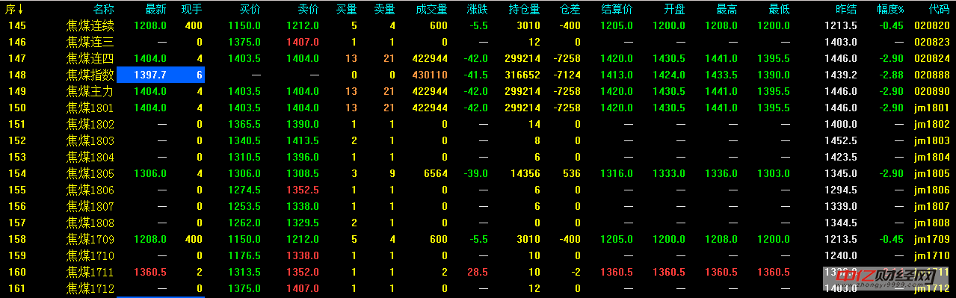Sort by the 最新 column header
Viewport: 956px width, 298px height.
[156, 9]
